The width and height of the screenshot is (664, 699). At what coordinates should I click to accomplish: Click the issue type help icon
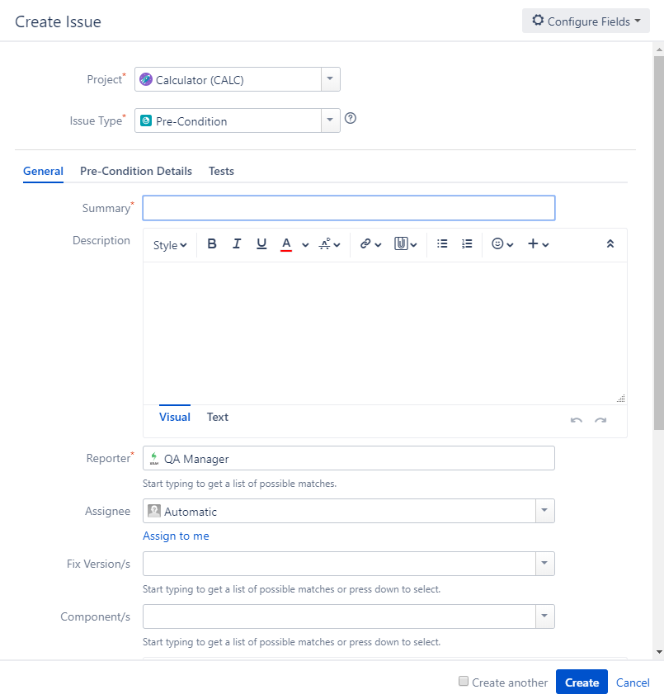click(351, 119)
